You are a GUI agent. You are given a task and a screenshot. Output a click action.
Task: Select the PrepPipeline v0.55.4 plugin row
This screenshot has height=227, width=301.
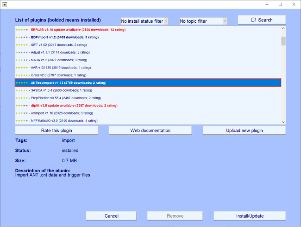148,98
